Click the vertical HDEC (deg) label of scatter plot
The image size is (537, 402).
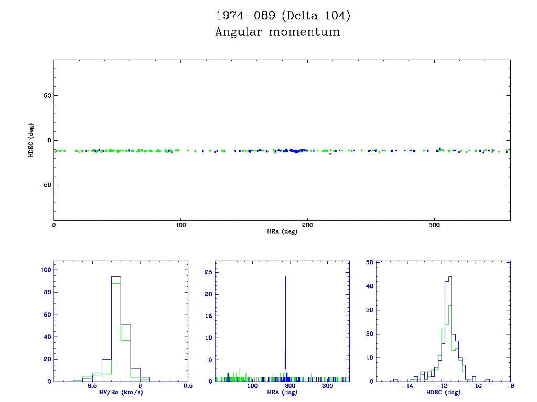pyautogui.click(x=31, y=140)
